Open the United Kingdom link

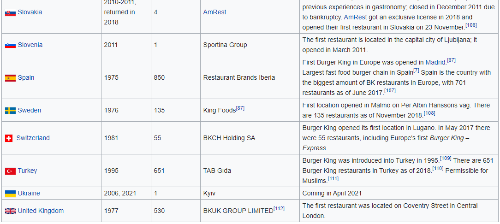click(x=41, y=211)
